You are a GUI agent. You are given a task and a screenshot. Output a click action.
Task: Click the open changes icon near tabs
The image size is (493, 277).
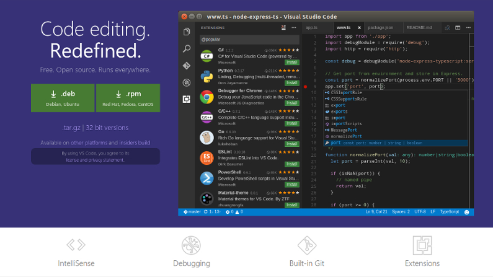(x=447, y=28)
